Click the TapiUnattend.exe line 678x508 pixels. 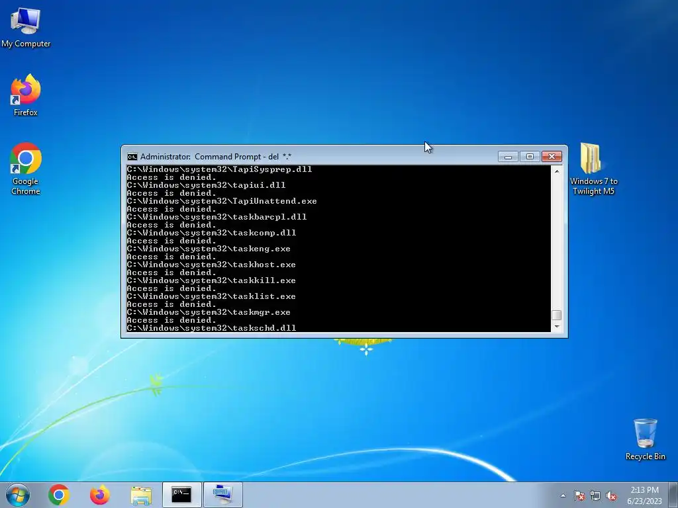[222, 201]
